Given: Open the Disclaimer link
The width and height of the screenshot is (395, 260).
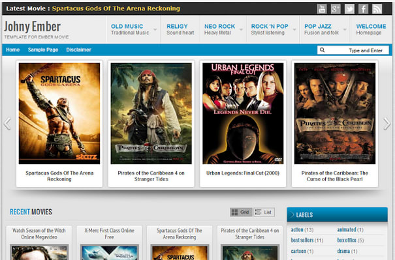Looking at the screenshot, I should coord(78,50).
